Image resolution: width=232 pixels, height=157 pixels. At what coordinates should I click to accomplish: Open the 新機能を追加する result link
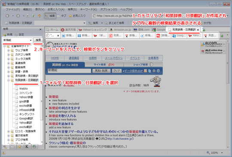pos(61,124)
